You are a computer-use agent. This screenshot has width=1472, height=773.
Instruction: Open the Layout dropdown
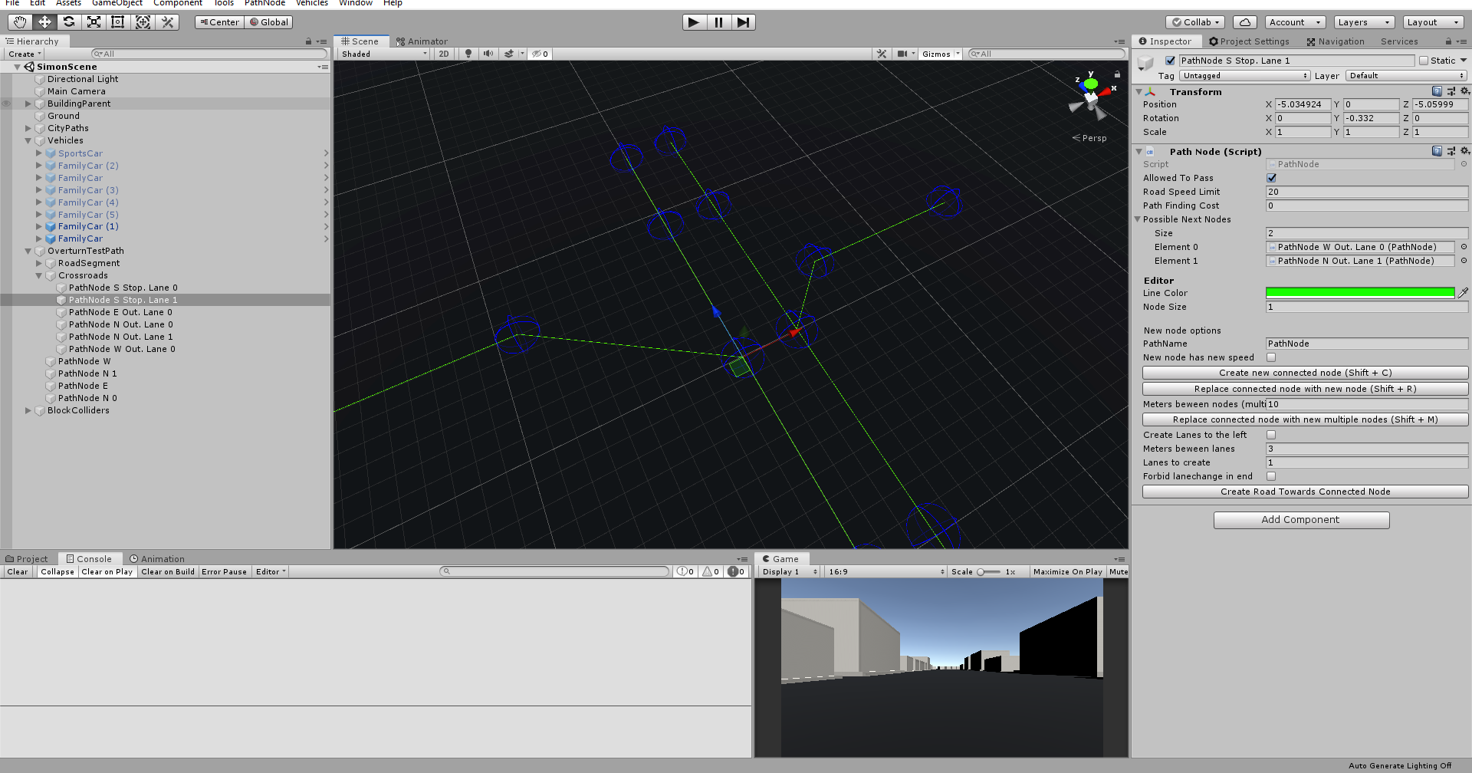coord(1433,22)
